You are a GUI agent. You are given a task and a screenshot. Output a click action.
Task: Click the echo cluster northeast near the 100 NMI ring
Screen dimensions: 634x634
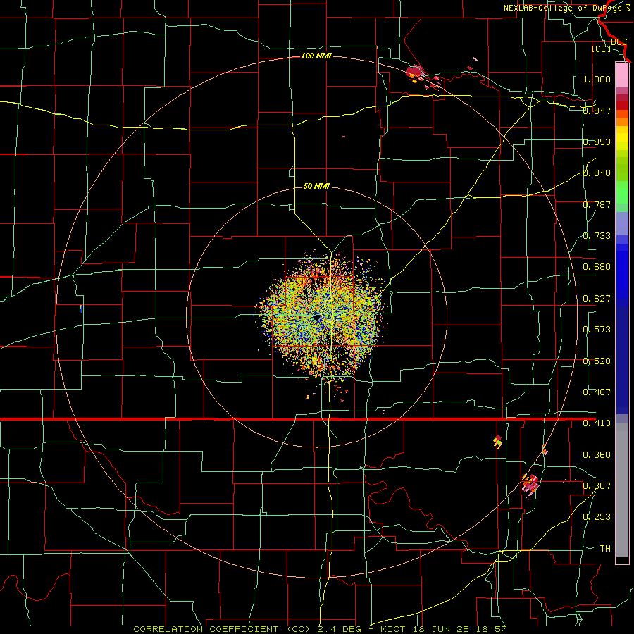[x=414, y=73]
